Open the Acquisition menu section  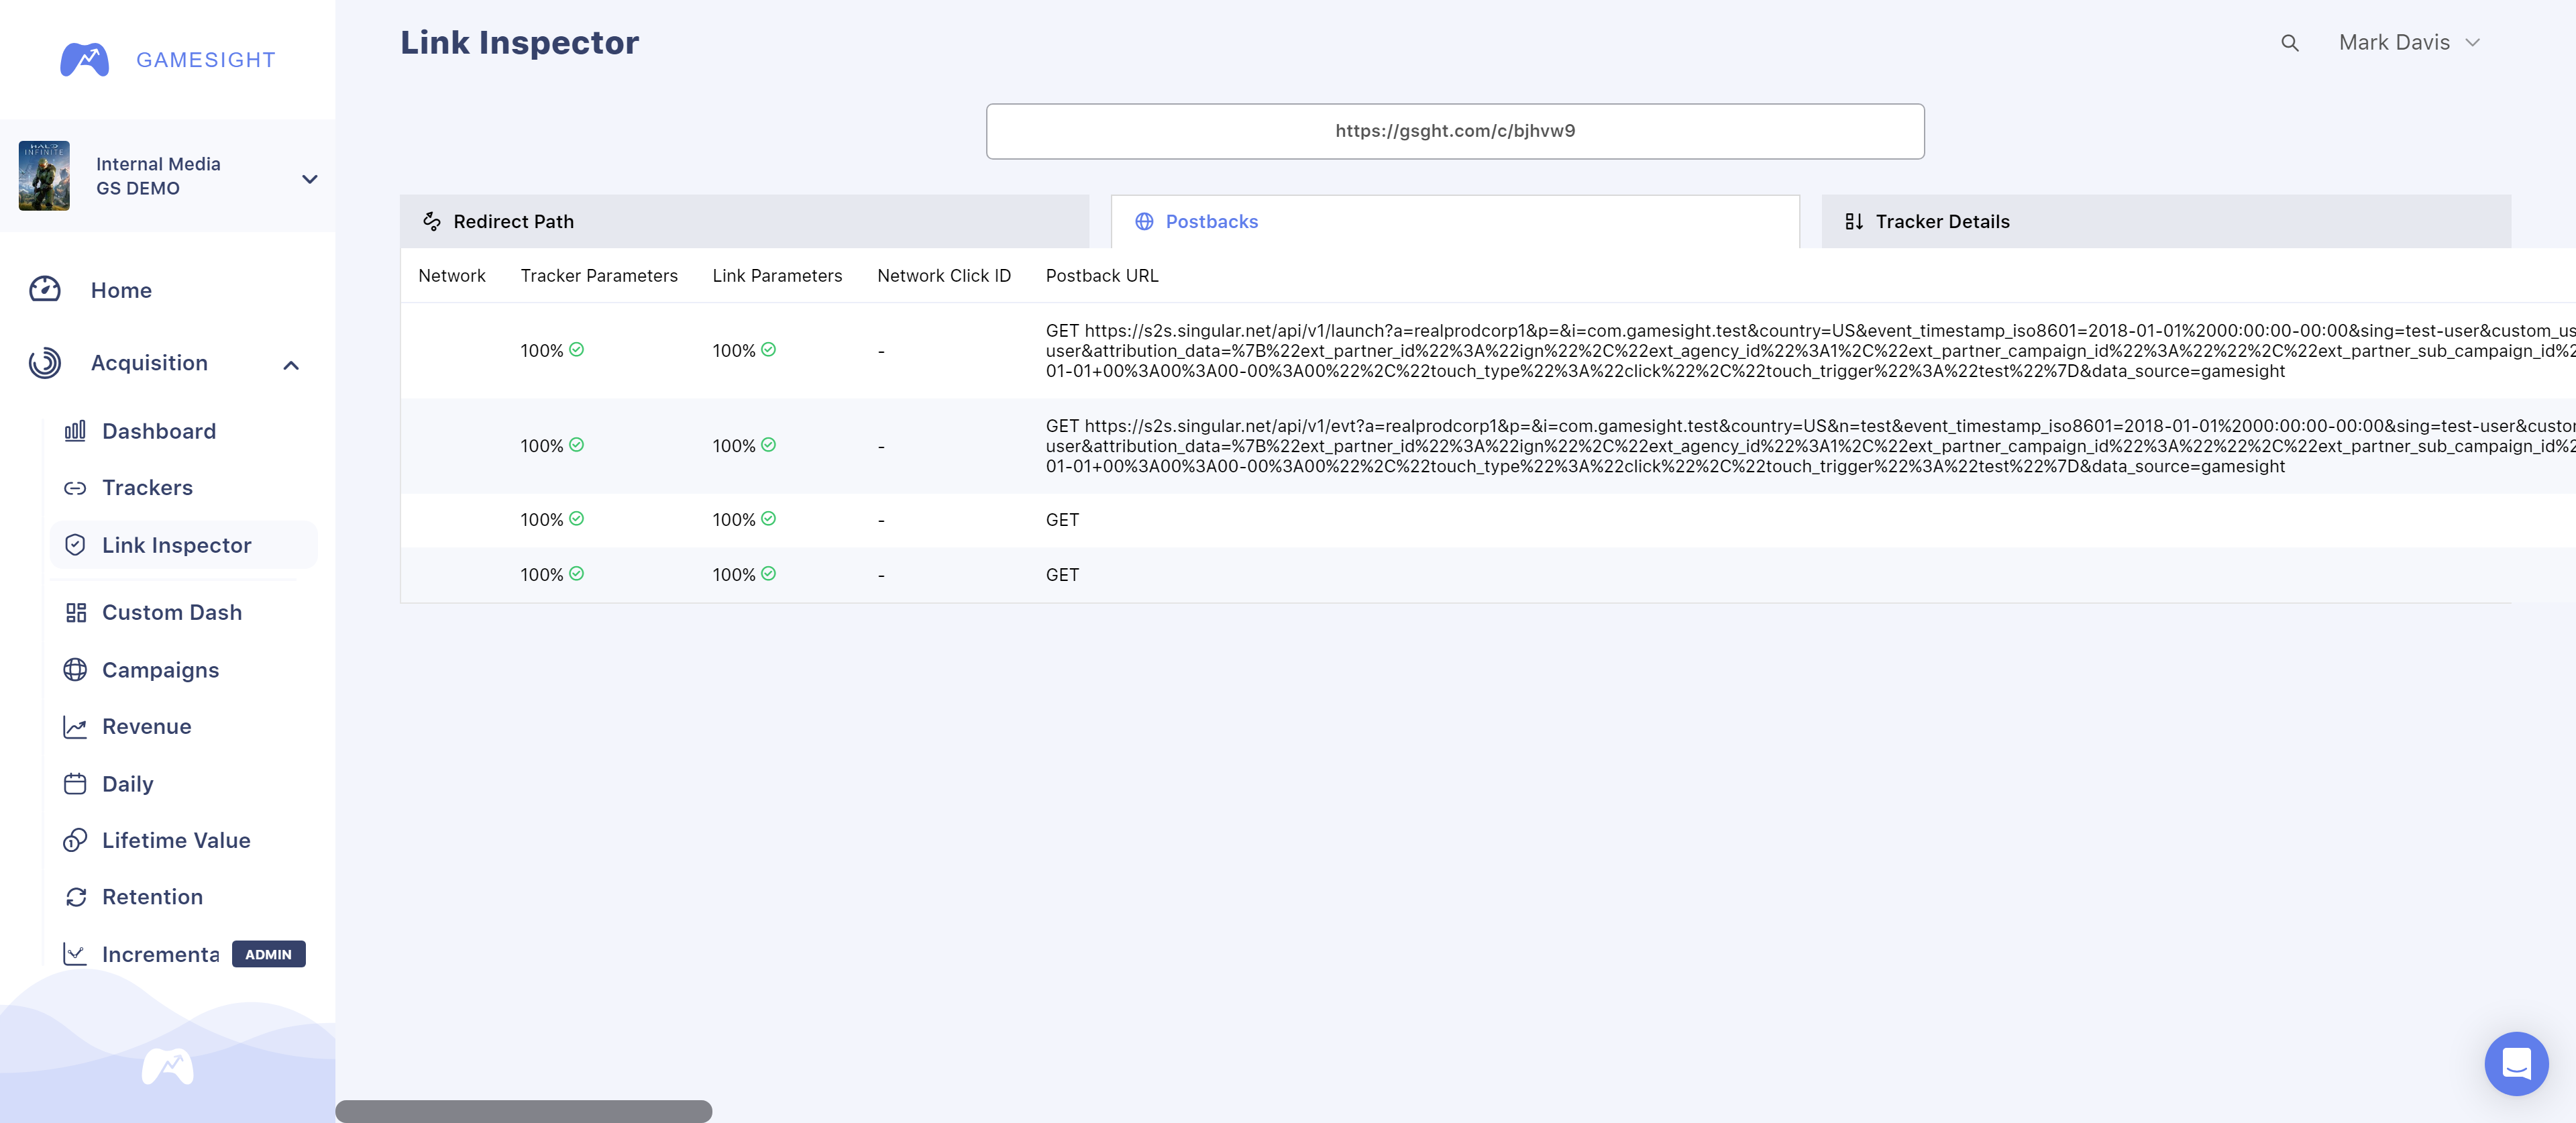(x=149, y=363)
